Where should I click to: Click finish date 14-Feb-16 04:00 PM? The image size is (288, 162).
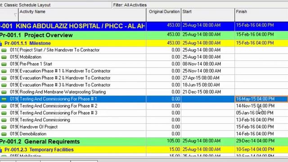(x=255, y=134)
